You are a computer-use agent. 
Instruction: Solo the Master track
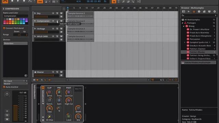pos(57,72)
